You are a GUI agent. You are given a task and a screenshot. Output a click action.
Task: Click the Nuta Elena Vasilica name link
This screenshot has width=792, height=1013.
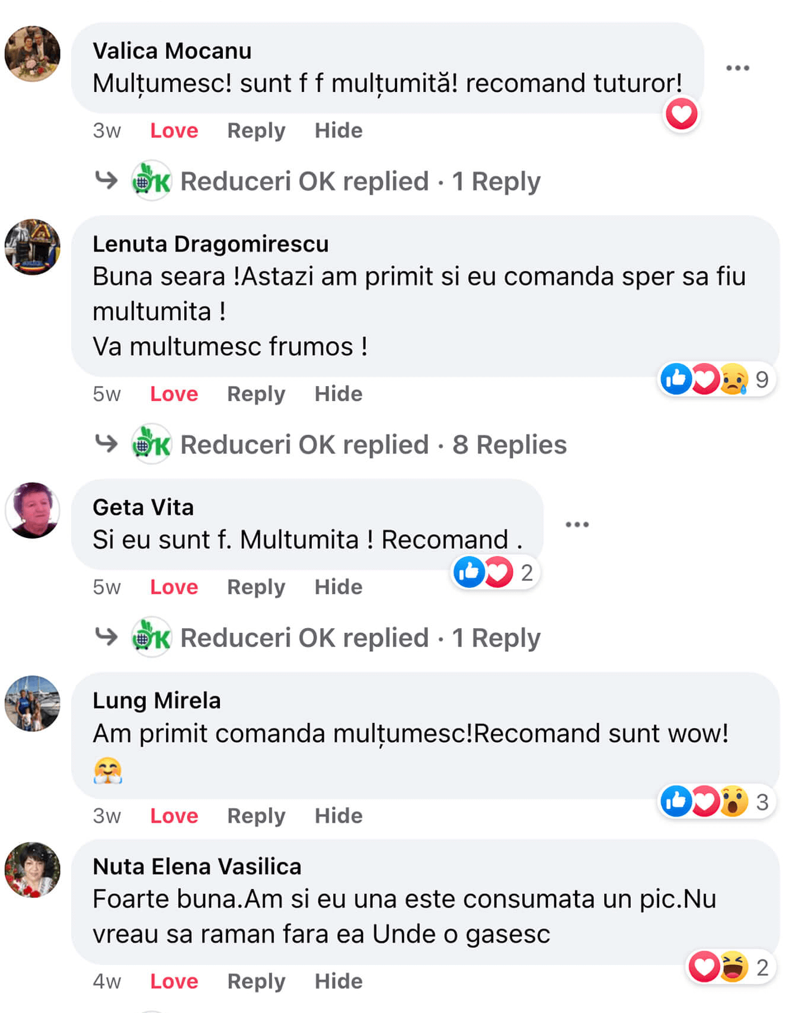point(197,867)
